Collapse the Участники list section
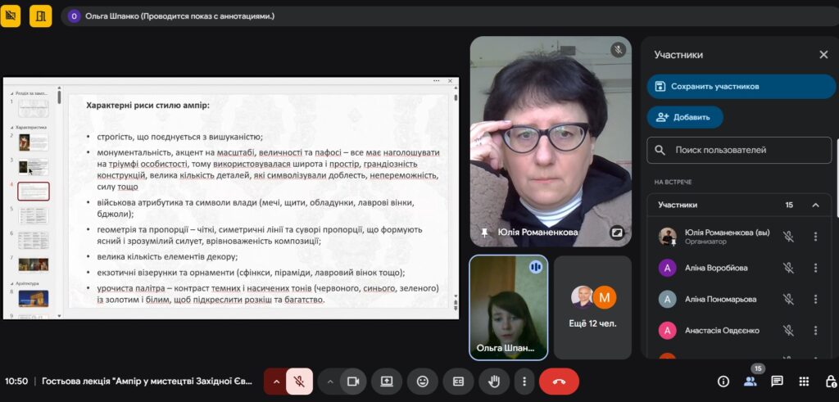This screenshot has height=402, width=839. click(x=815, y=205)
